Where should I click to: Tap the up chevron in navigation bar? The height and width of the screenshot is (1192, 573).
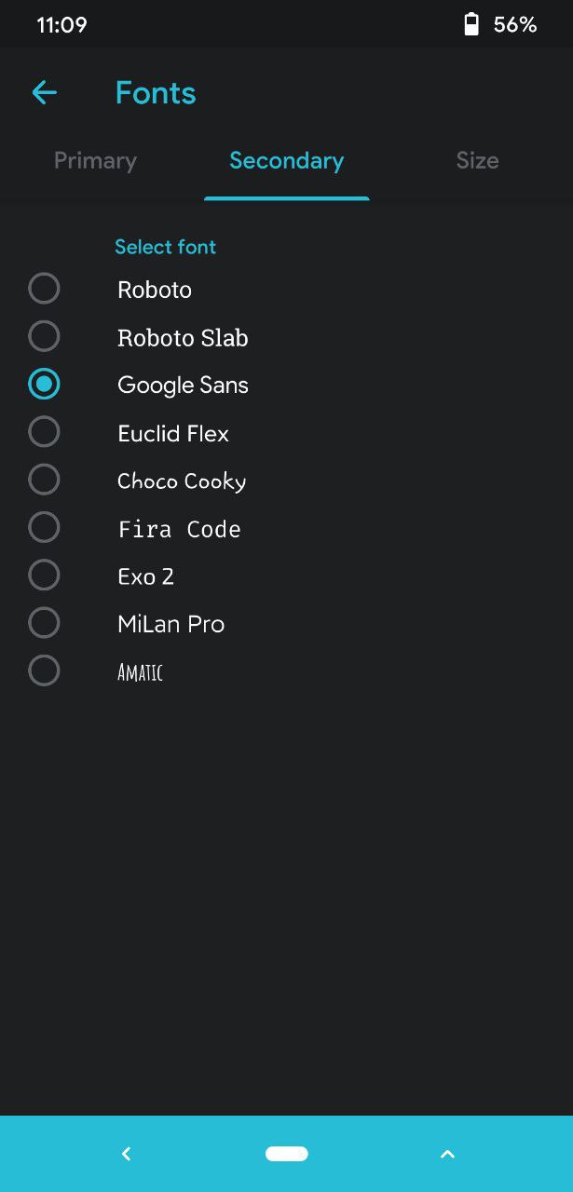pos(447,1154)
